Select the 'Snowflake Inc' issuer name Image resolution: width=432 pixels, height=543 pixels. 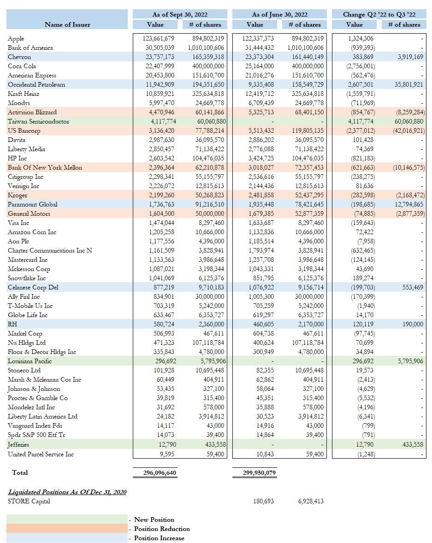pos(27,278)
